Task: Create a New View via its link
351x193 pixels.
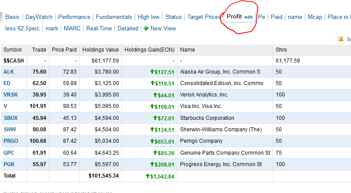Action: tap(163, 29)
